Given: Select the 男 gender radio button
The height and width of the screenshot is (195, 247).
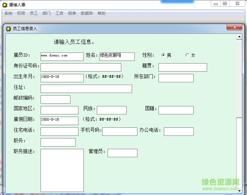Looking at the screenshot, I should [x=164, y=55].
